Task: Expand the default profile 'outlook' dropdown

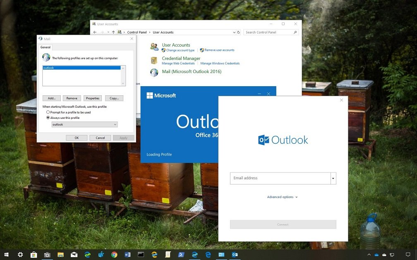Action: [115, 125]
